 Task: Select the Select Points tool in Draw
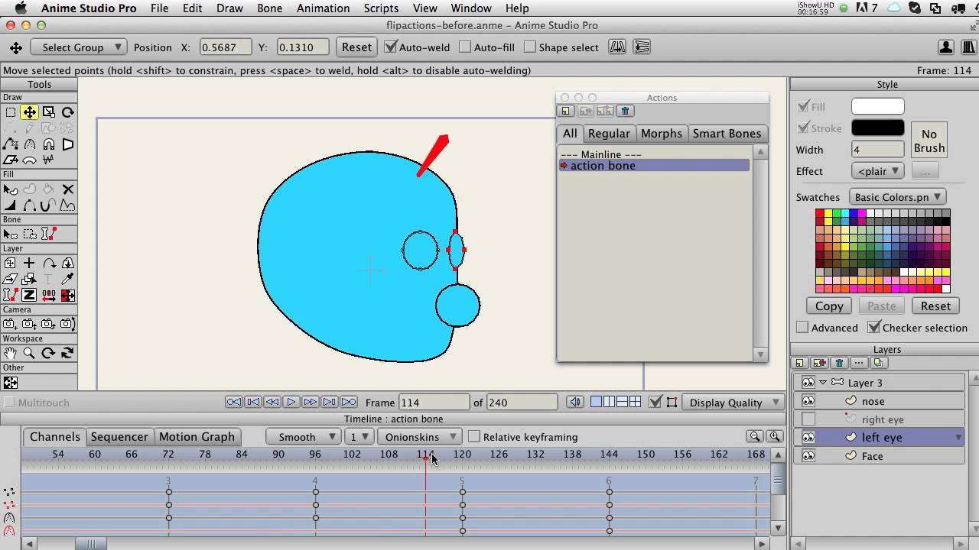(10, 112)
